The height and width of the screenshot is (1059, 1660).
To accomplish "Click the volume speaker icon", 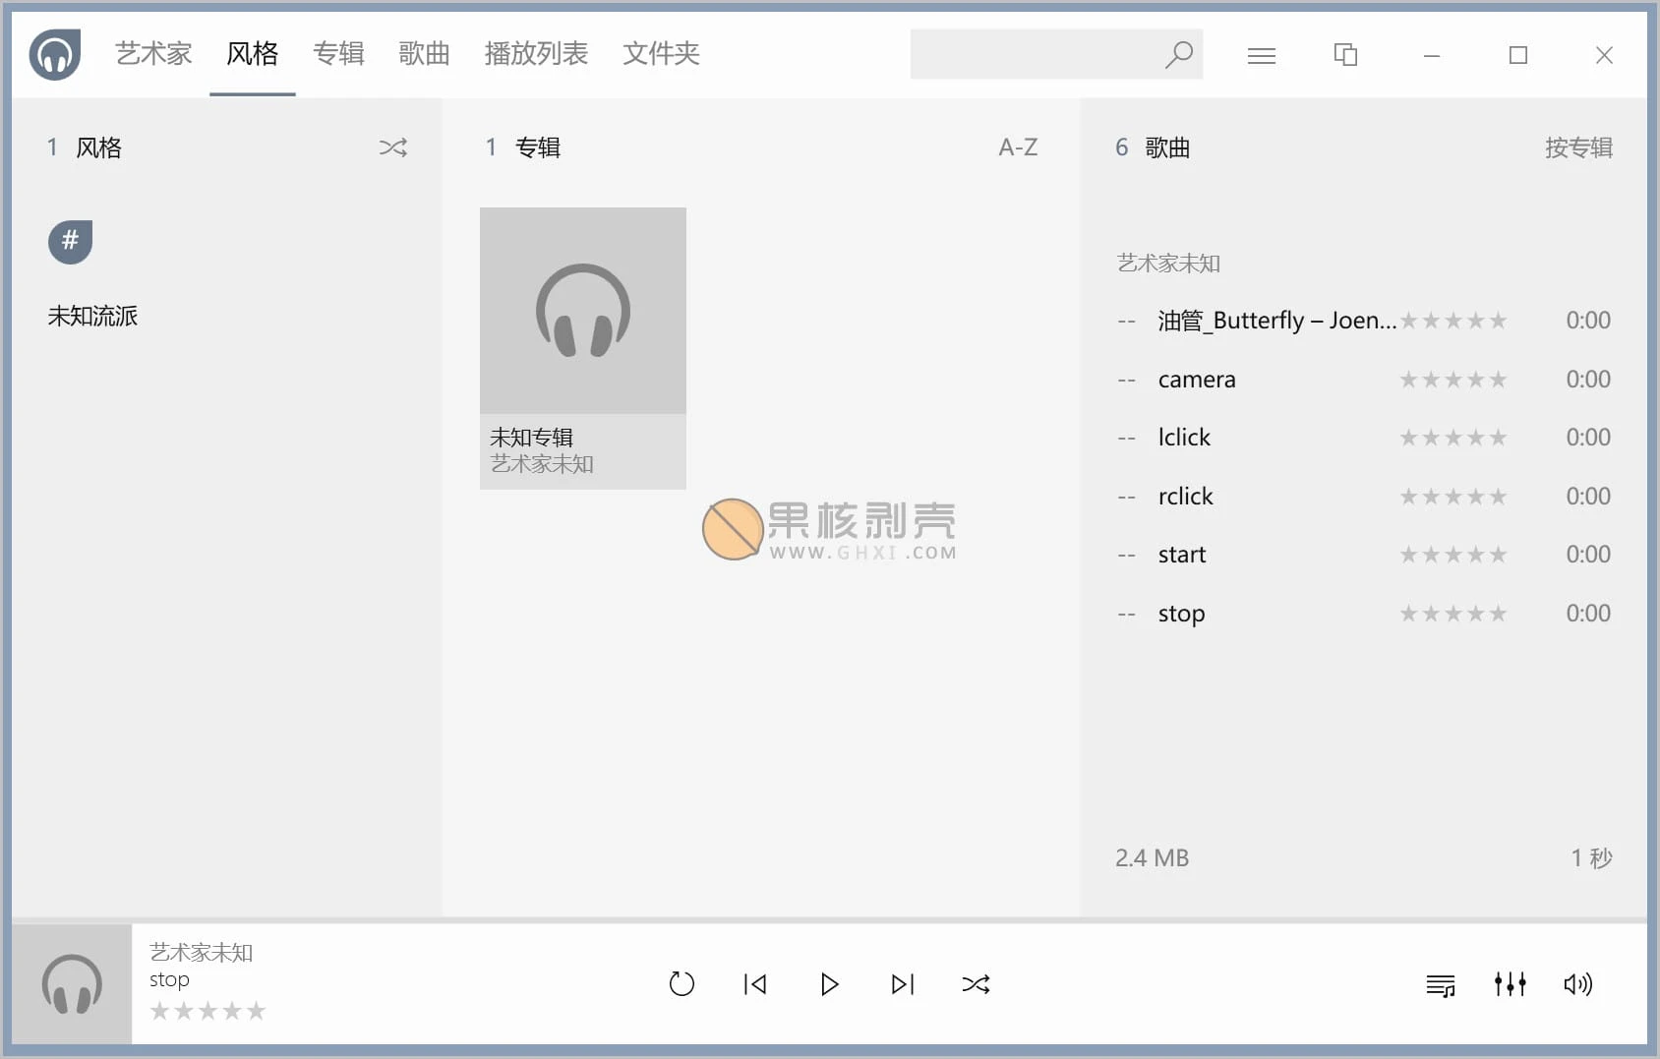I will click(1577, 984).
